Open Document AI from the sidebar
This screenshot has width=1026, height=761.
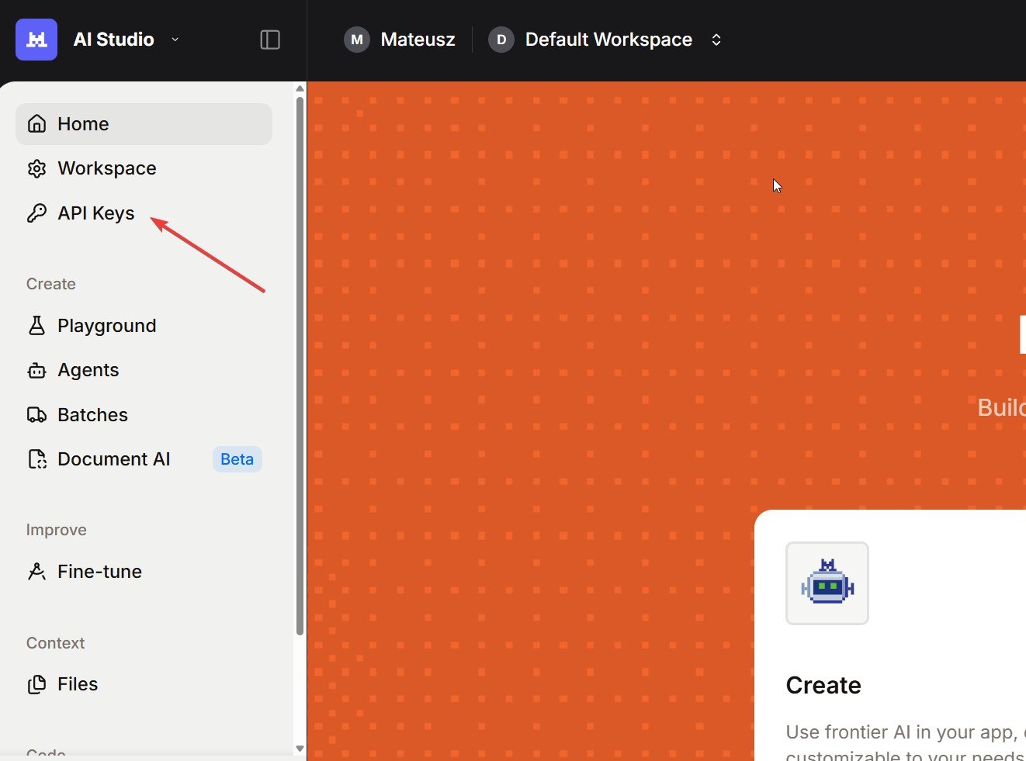click(113, 459)
